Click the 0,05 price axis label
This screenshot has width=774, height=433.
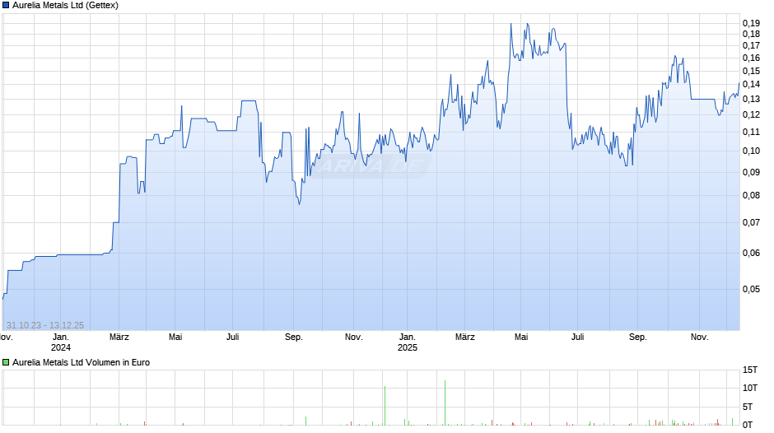751,289
